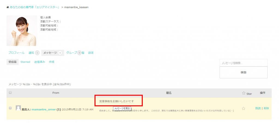Go to the Starred messages sub-tab
The height and width of the screenshot is (123, 279).
(x=25, y=62)
